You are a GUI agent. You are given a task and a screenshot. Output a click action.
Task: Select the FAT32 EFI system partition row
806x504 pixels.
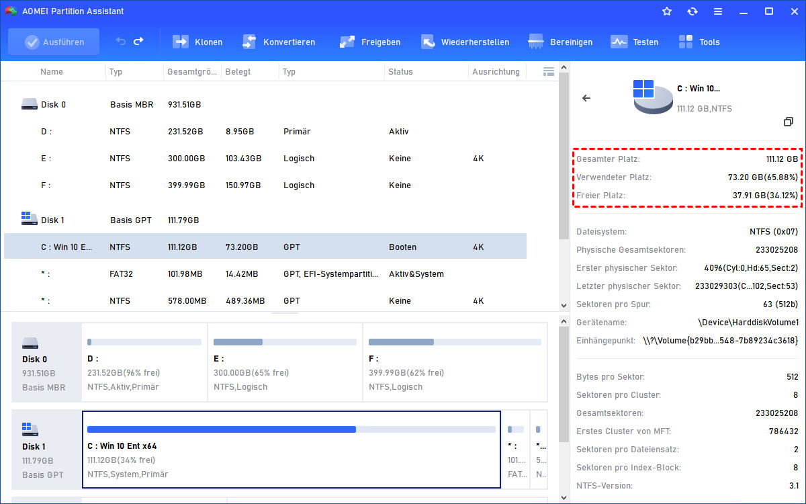[265, 274]
